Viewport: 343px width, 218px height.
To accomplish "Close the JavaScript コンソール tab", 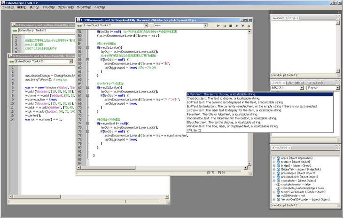I will coord(297,18).
